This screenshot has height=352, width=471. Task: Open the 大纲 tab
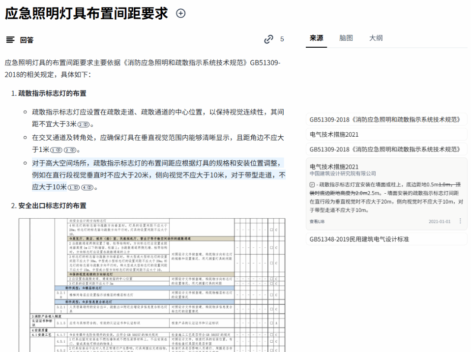[376, 38]
